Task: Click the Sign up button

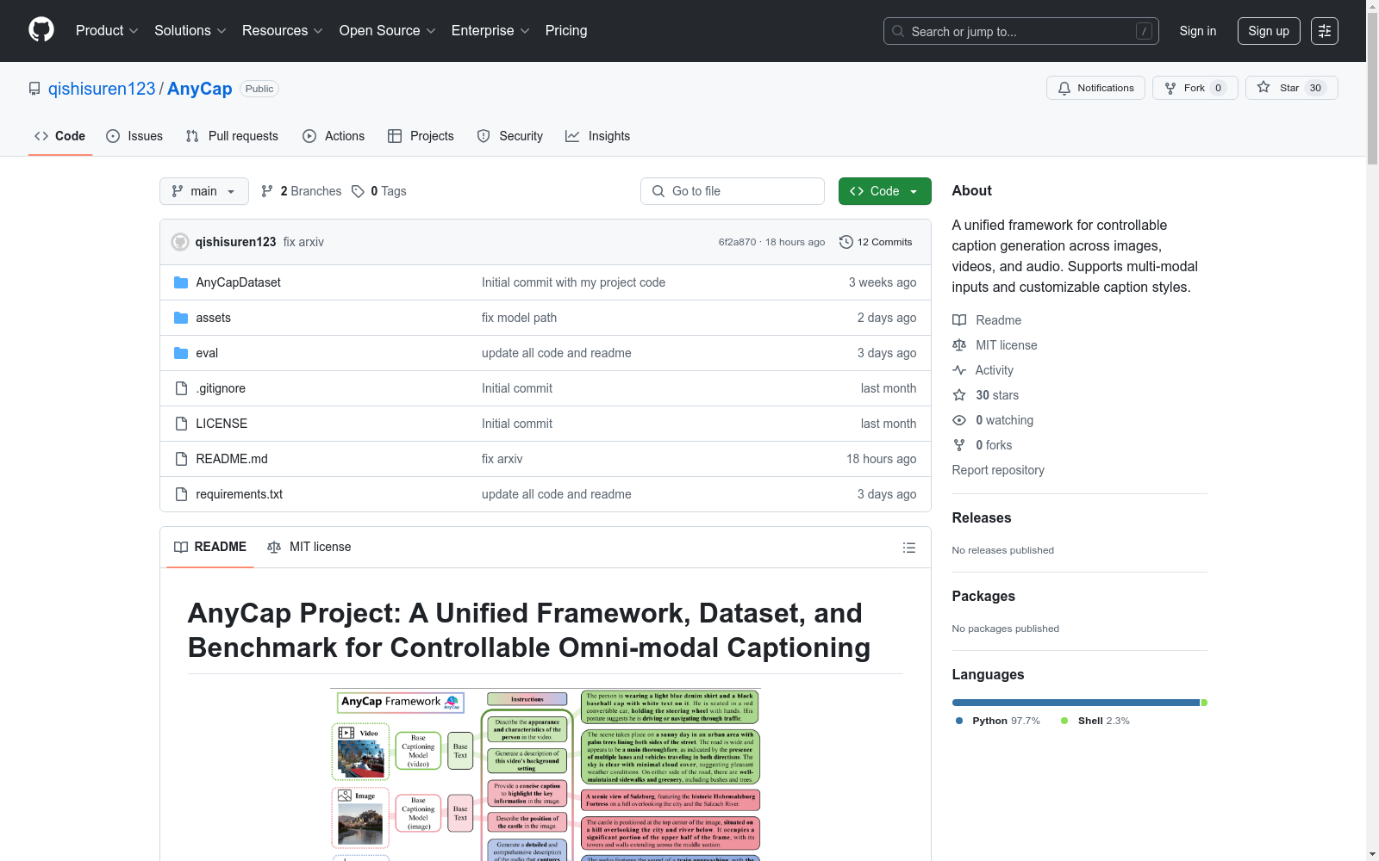Action: coord(1269,31)
